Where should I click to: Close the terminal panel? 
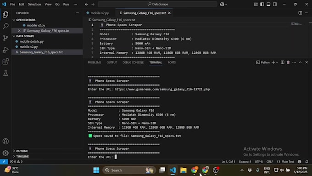tap(306, 62)
